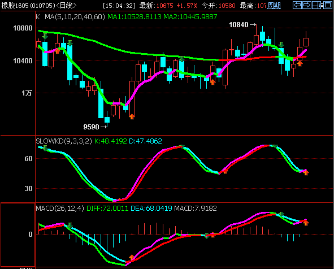
Task: Click the last orange buy arrow on MACD
Action: tap(306, 223)
